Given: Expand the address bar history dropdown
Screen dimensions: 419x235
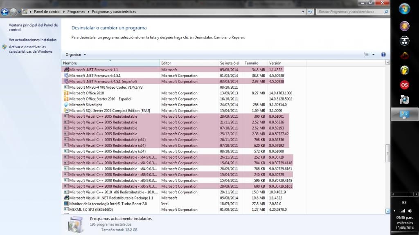Looking at the screenshot, I should (x=303, y=12).
